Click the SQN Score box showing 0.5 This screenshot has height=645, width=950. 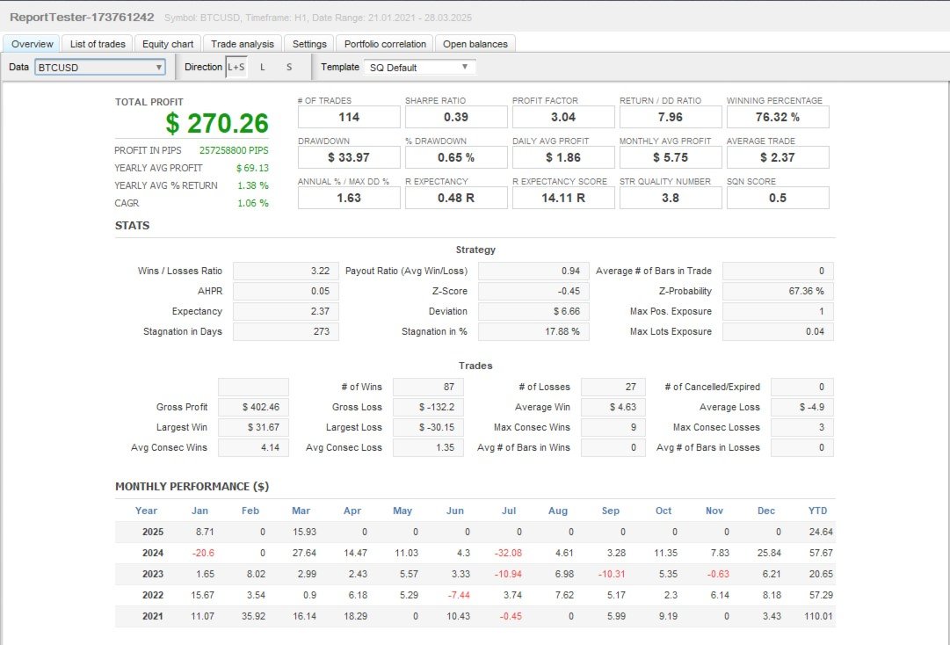778,198
